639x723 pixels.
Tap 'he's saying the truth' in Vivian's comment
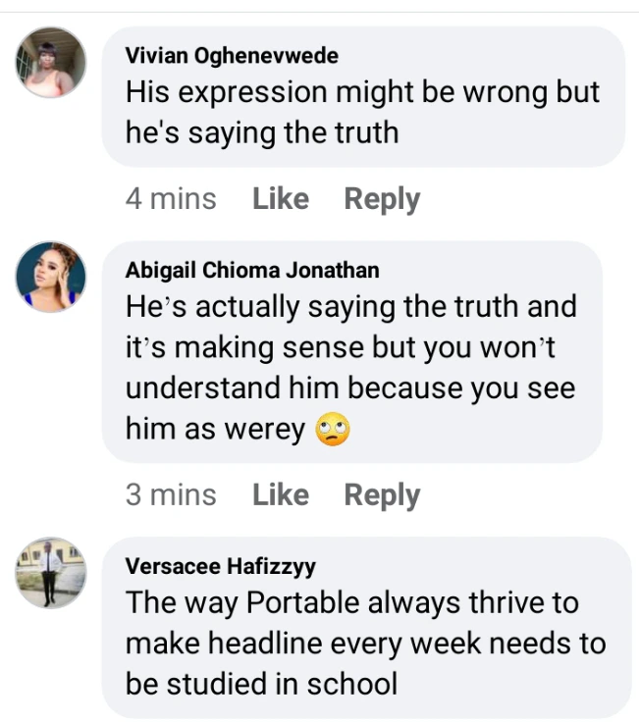click(262, 132)
